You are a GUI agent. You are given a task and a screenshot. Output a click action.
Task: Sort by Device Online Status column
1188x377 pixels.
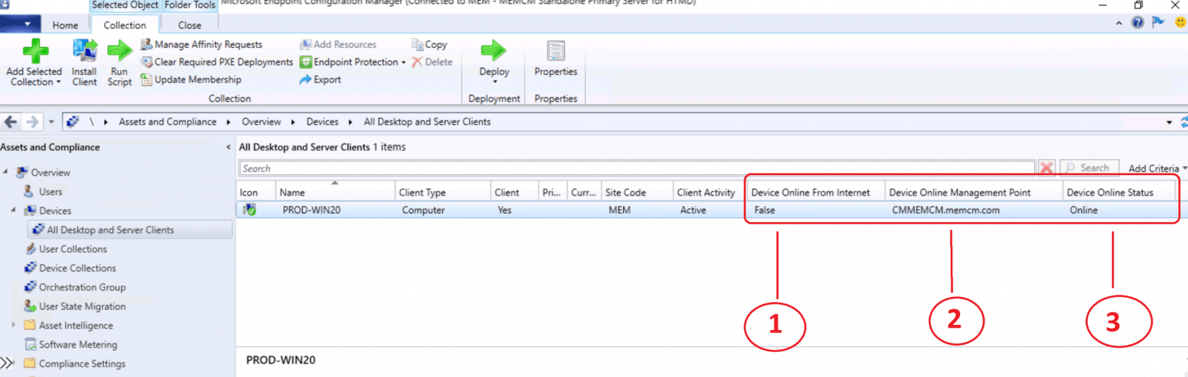coord(1119,192)
